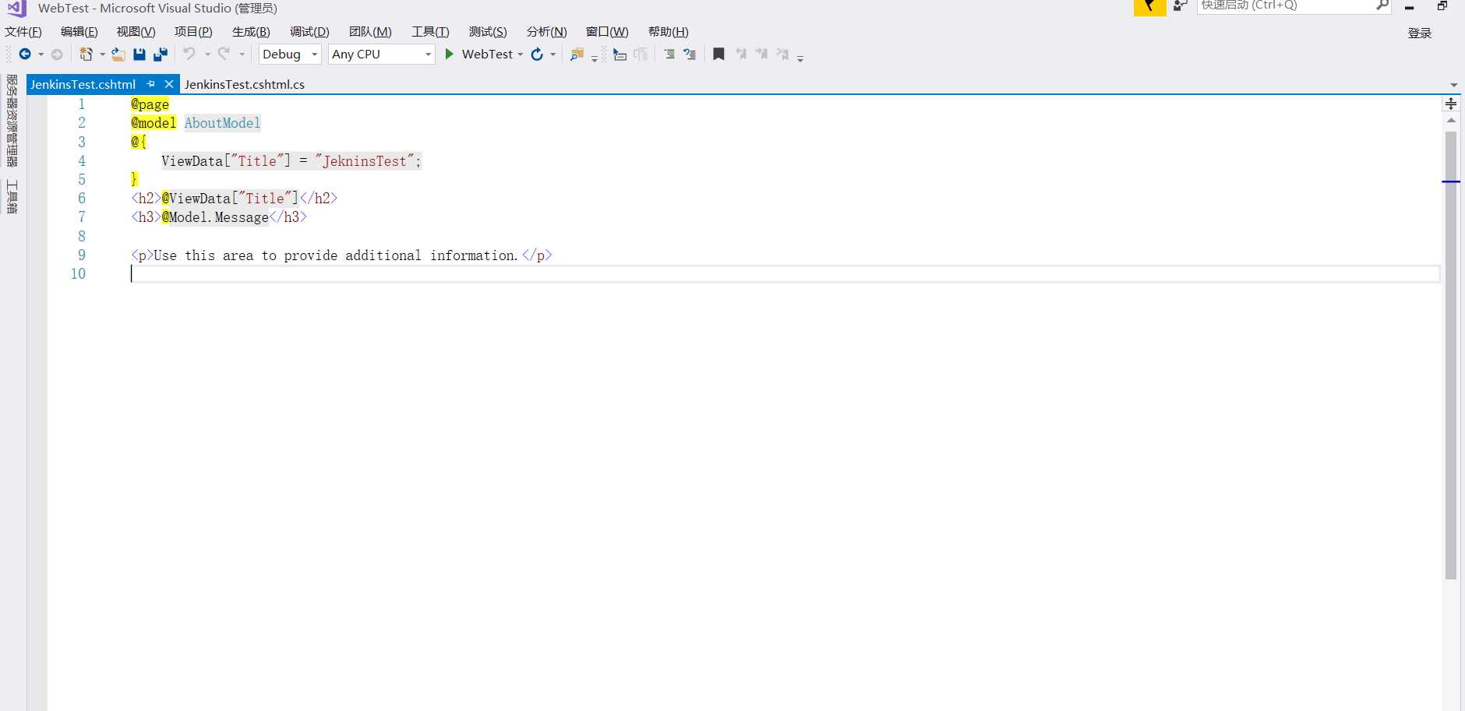The width and height of the screenshot is (1465, 711).
Task: Close the JenkinsTest.cshtml tab
Action: click(168, 84)
